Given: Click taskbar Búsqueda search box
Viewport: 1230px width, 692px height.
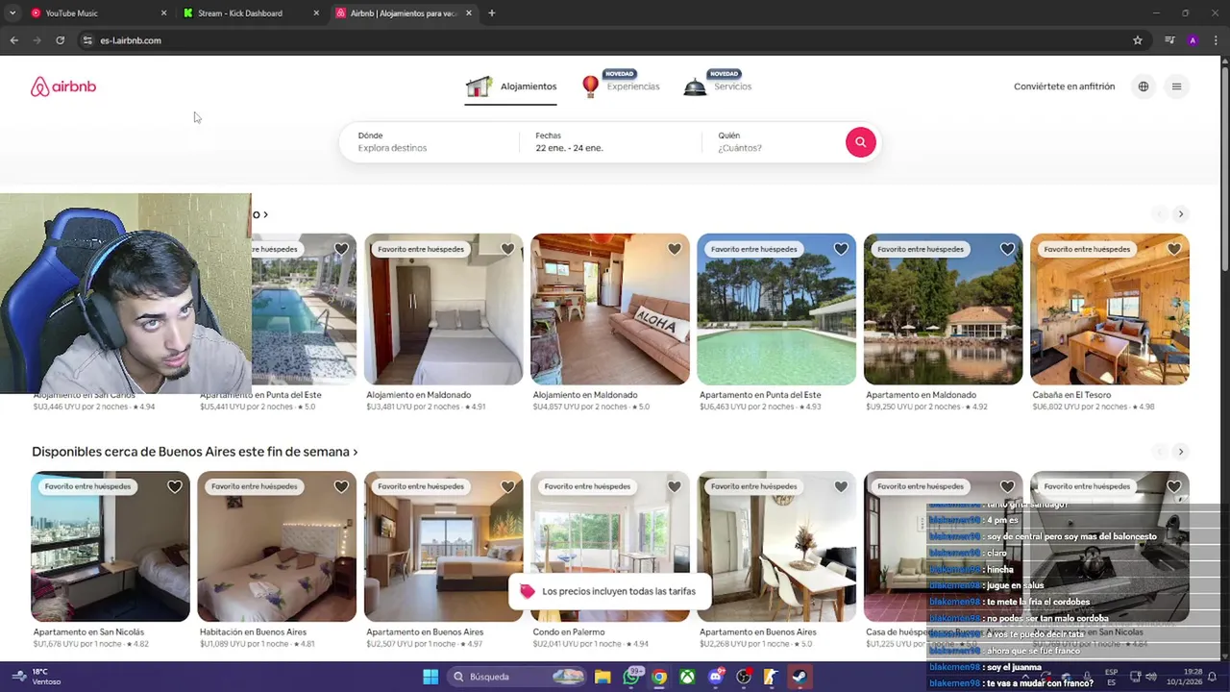Looking at the screenshot, I should click(x=517, y=677).
